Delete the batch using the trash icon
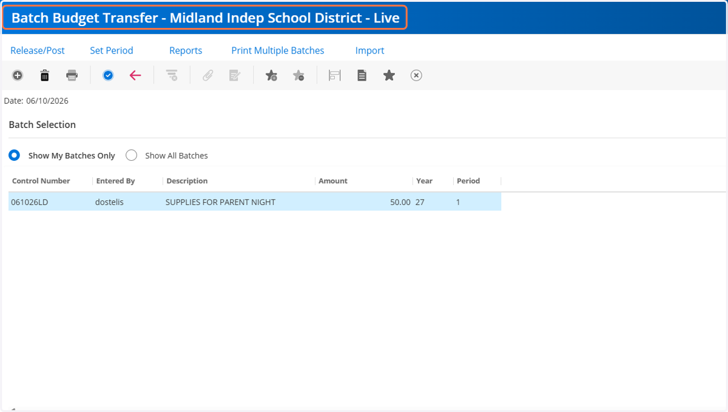 pos(45,75)
